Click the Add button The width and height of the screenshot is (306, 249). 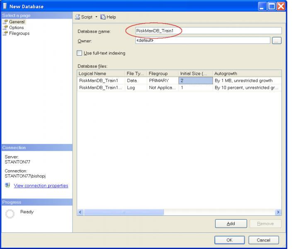coord(231,224)
